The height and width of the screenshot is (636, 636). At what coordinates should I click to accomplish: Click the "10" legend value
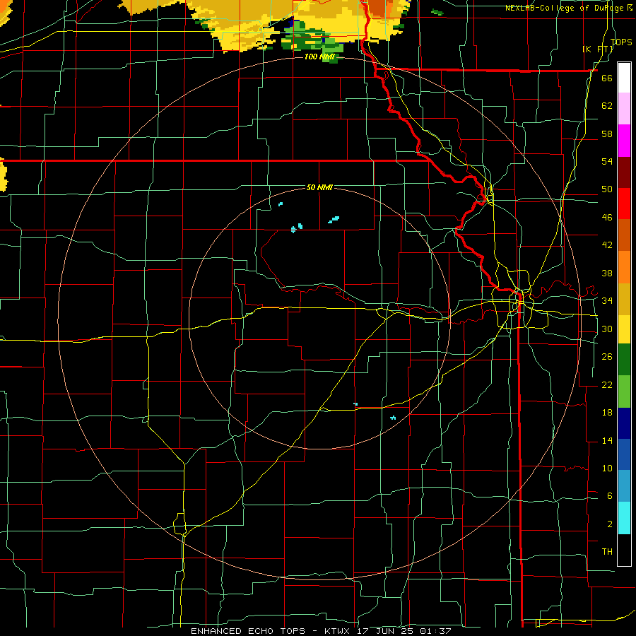(607, 468)
